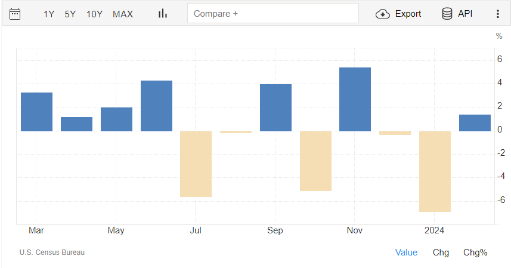Select the 1Y time range
Screen dimensions: 511x268
(x=49, y=14)
